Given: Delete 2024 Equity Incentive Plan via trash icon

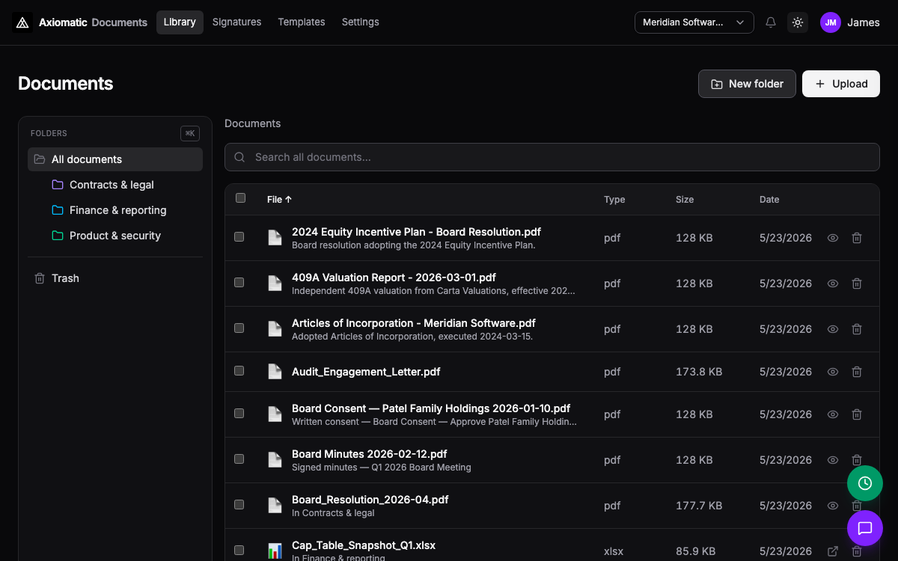Looking at the screenshot, I should pyautogui.click(x=857, y=238).
